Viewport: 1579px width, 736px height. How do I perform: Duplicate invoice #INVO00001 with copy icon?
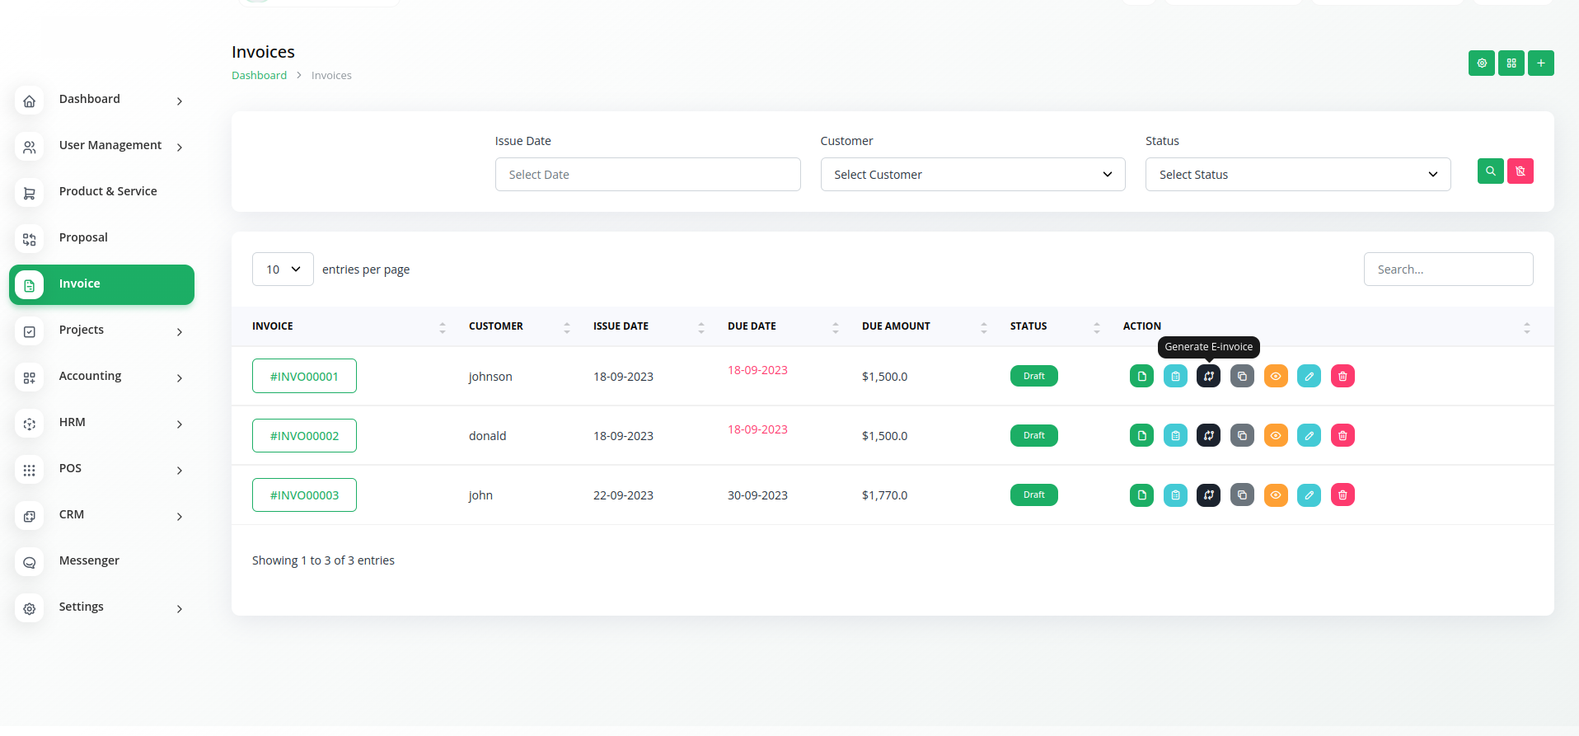pos(1242,377)
